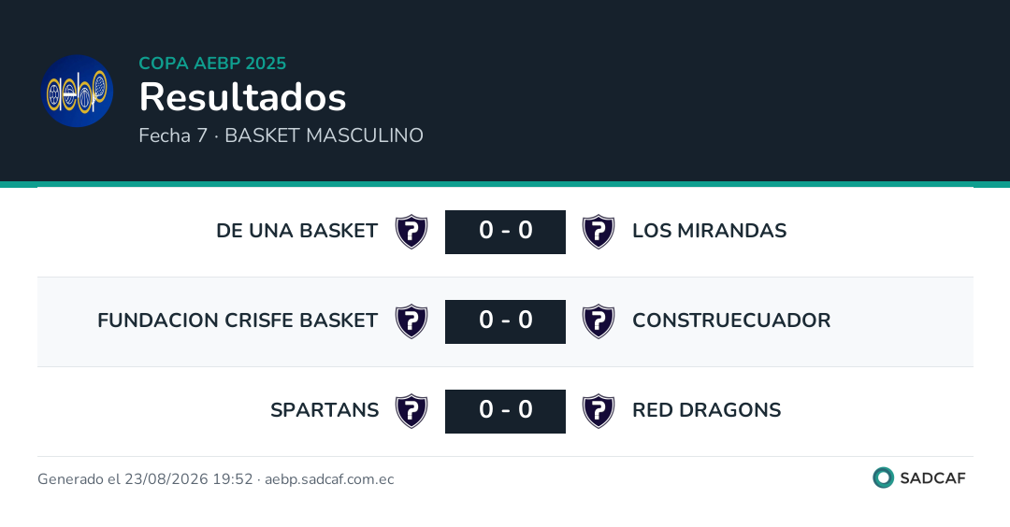Open LOS MIRANDAS team name
The height and width of the screenshot is (527, 1010).
709,231
